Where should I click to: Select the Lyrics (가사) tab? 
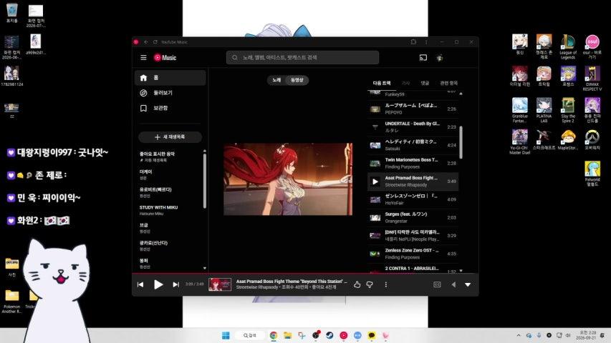[x=405, y=83]
